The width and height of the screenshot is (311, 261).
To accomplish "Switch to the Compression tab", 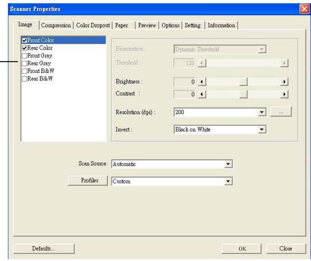I will [56, 26].
